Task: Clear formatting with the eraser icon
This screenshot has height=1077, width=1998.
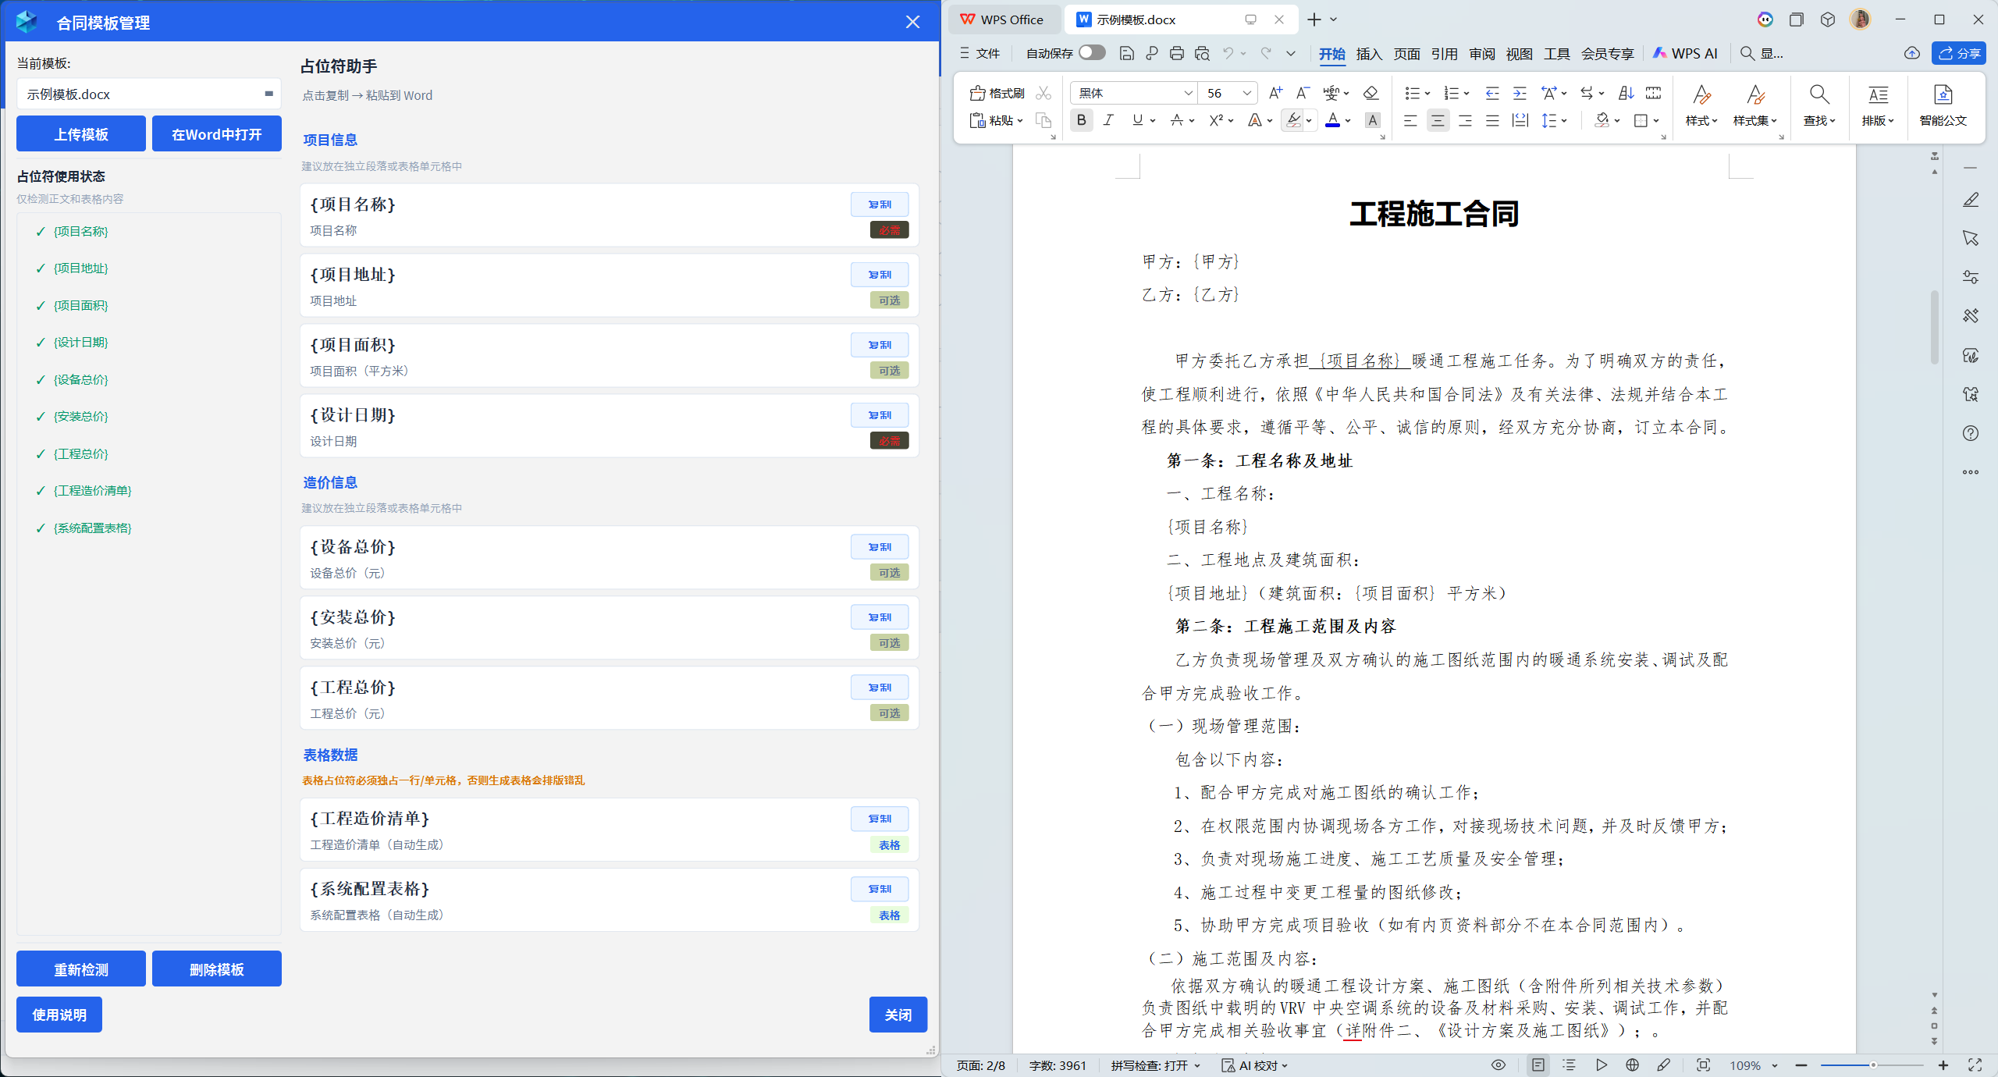Action: pos(1371,93)
